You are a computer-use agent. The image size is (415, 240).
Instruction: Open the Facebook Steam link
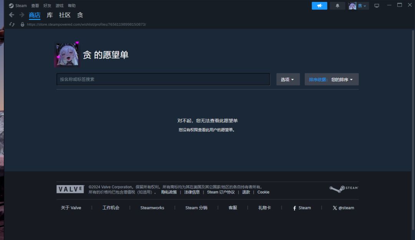click(x=302, y=208)
